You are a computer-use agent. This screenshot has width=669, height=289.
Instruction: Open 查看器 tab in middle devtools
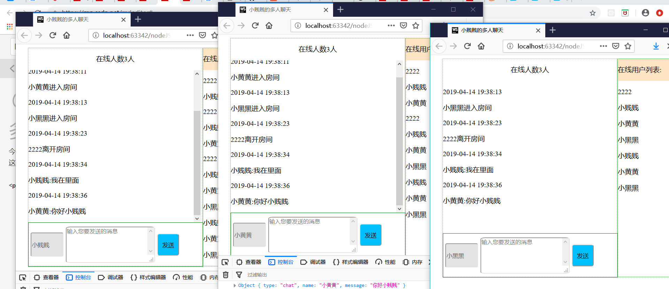248,262
